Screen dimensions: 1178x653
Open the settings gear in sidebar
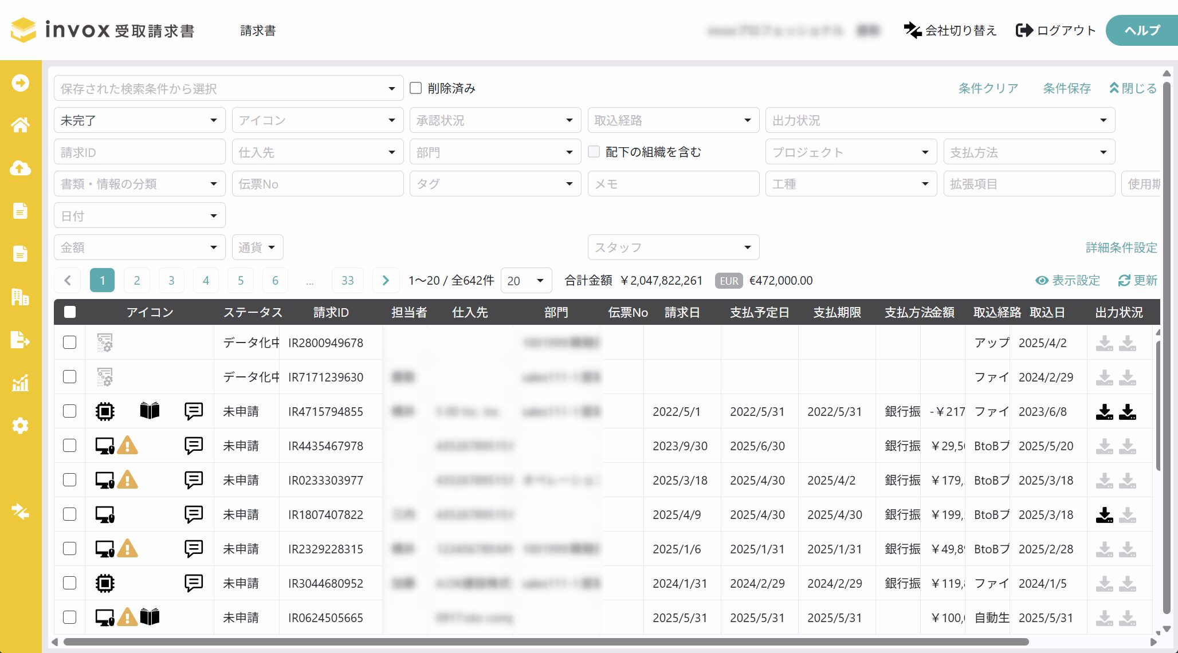click(x=21, y=426)
